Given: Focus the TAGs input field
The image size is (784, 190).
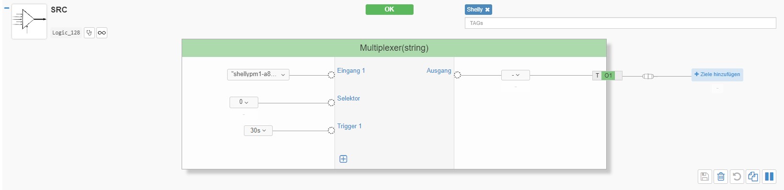Looking at the screenshot, I should (620, 23).
